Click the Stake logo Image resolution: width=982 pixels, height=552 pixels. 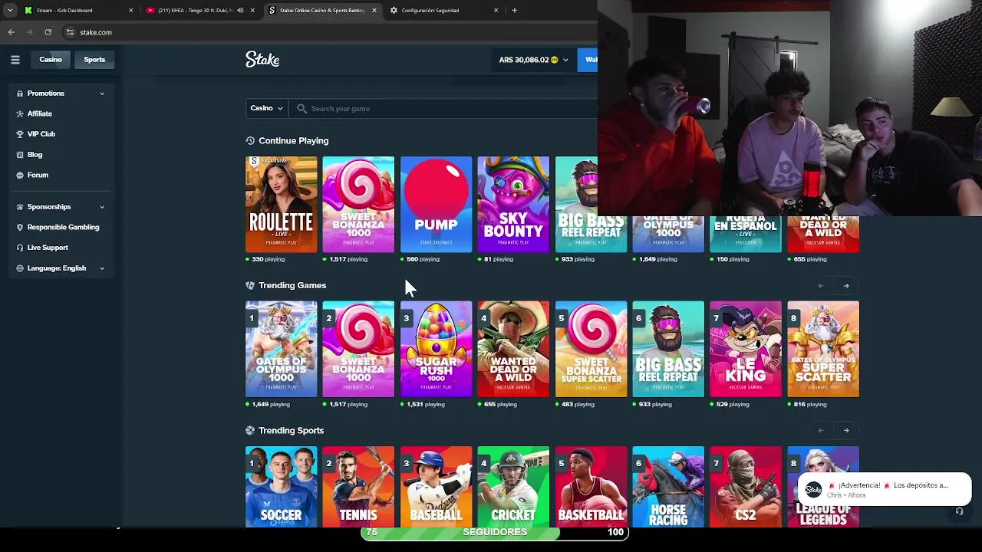262,60
